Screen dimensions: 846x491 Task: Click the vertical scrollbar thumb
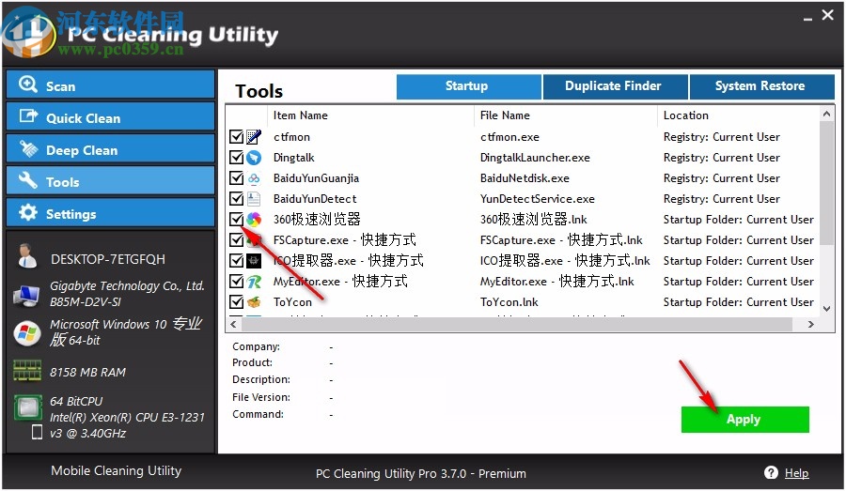tap(826, 183)
